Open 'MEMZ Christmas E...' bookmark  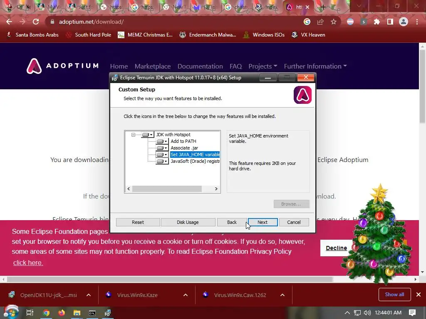pyautogui.click(x=145, y=35)
